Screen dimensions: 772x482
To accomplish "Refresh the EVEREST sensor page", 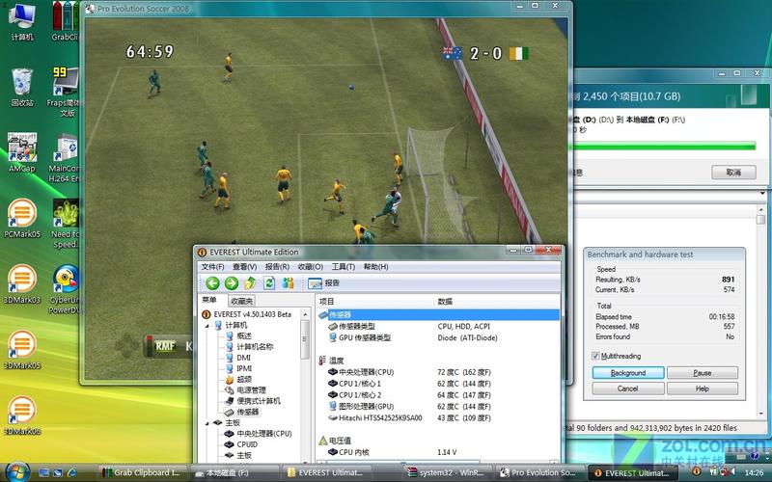I will click(269, 283).
